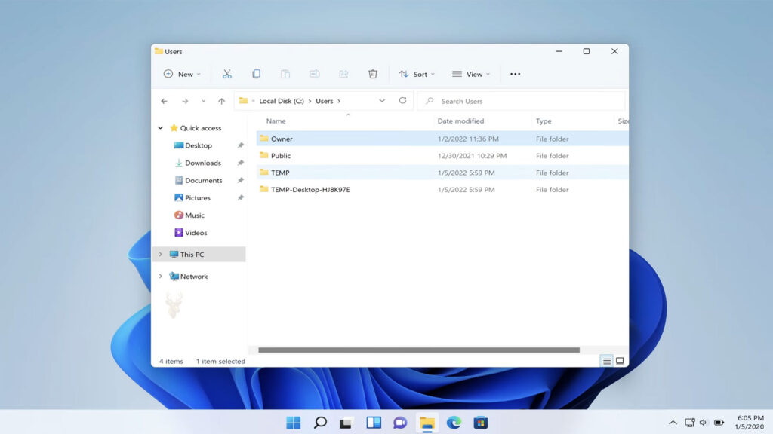Click the Share icon in toolbar
This screenshot has width=773, height=434.
click(343, 74)
